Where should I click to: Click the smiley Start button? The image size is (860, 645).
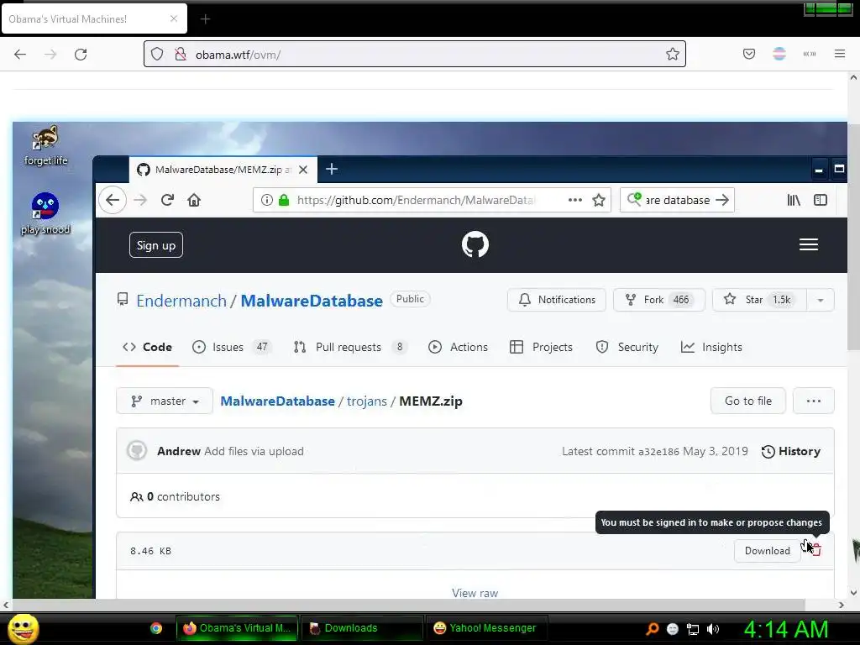(23, 628)
